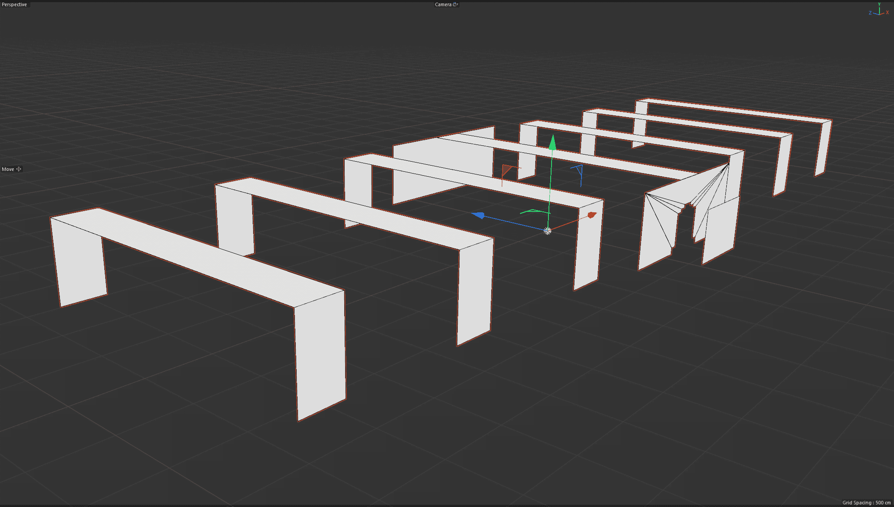Click the red X-axis arrow handle
894x507 pixels.
pos(592,215)
